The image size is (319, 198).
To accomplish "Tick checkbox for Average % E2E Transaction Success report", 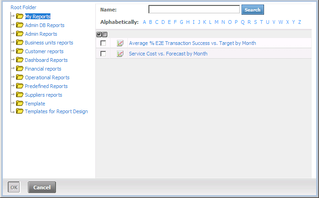I will tap(103, 43).
